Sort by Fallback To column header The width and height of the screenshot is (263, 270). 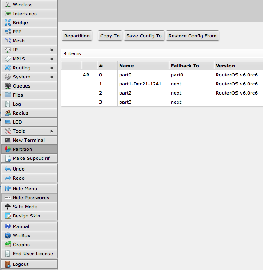click(x=191, y=66)
